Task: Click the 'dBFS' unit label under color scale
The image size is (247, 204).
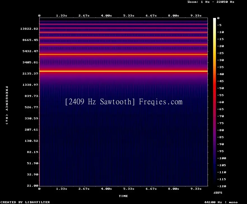Action: click(x=218, y=193)
